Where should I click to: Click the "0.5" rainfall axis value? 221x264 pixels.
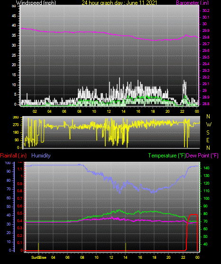pyautogui.click(x=20, y=213)
